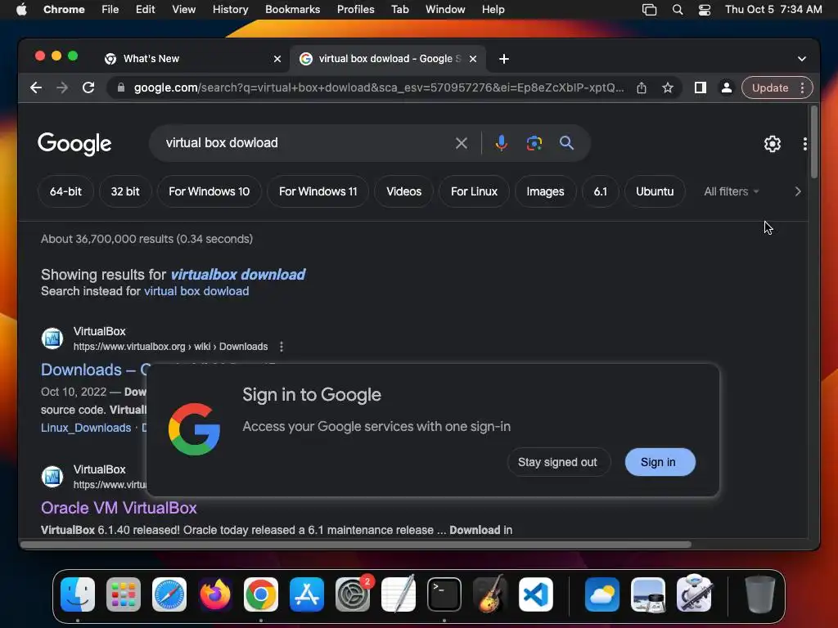
Task: Close the What's New tab
Action: 277,59
